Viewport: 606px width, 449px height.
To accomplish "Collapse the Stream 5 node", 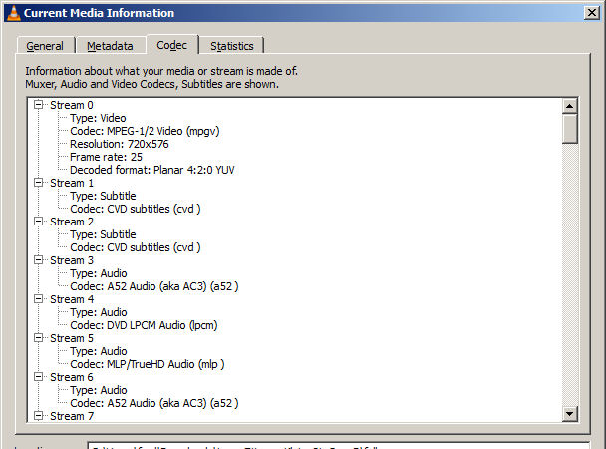I will (38, 338).
